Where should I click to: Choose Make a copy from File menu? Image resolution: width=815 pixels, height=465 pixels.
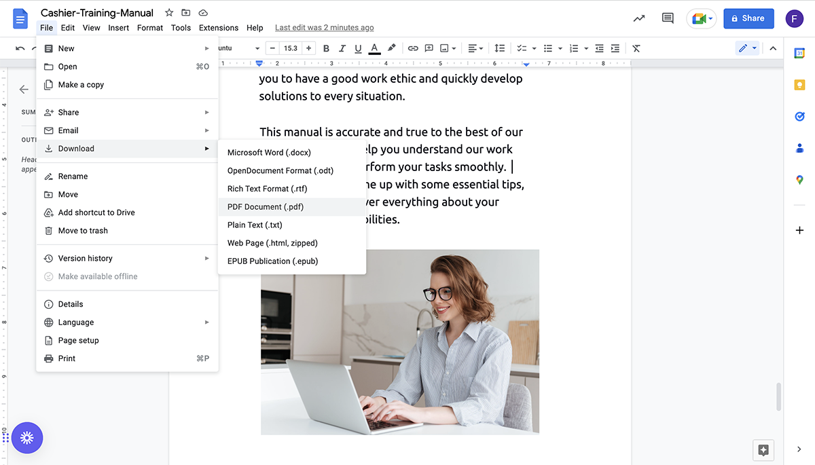click(81, 85)
